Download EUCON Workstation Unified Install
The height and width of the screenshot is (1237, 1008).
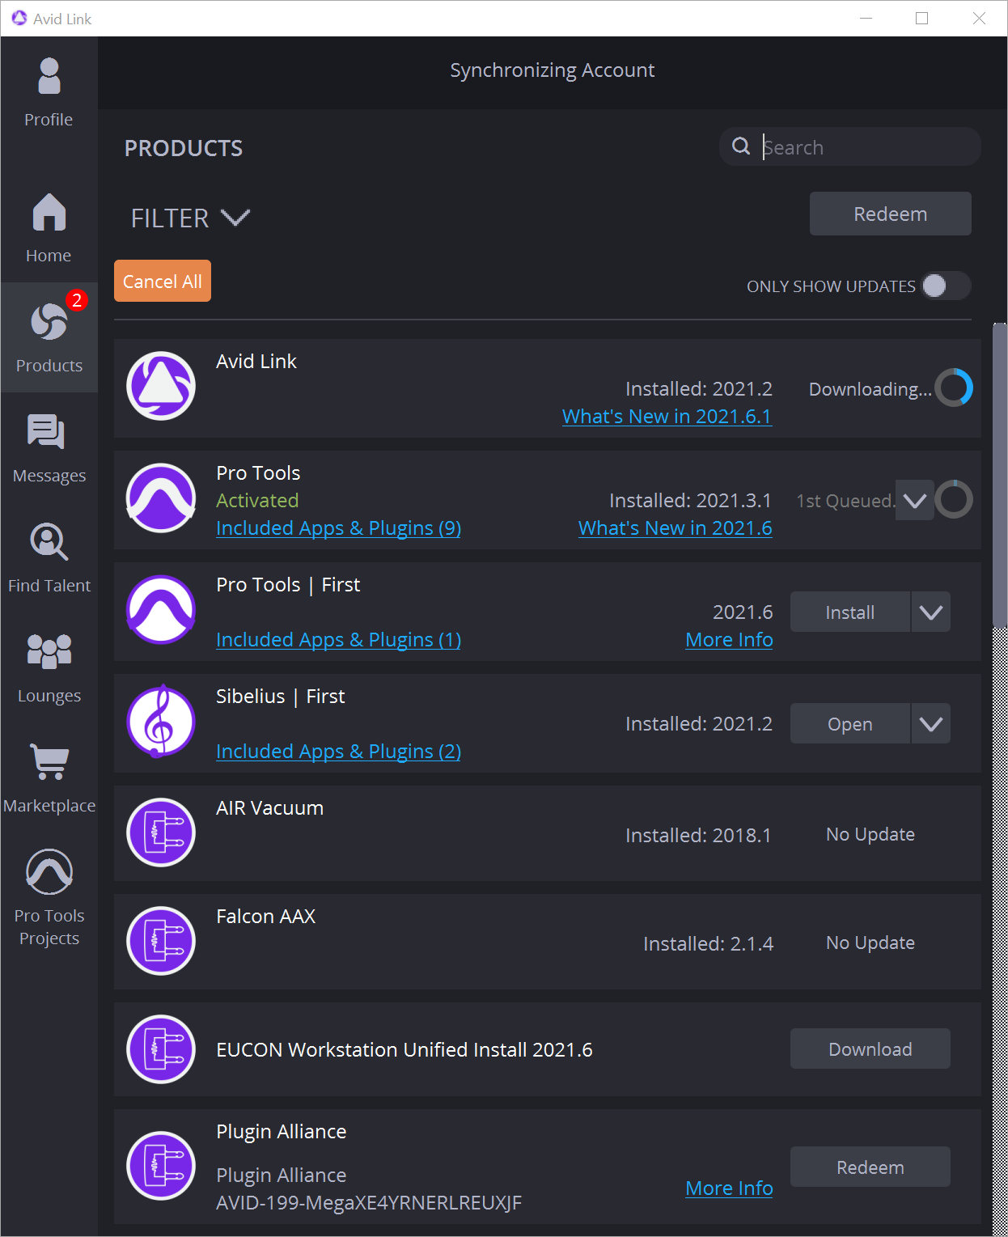870,1049
